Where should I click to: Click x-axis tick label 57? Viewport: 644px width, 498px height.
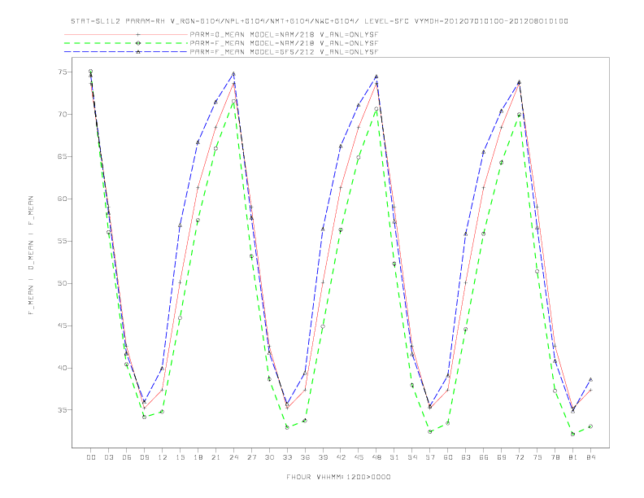pos(430,457)
